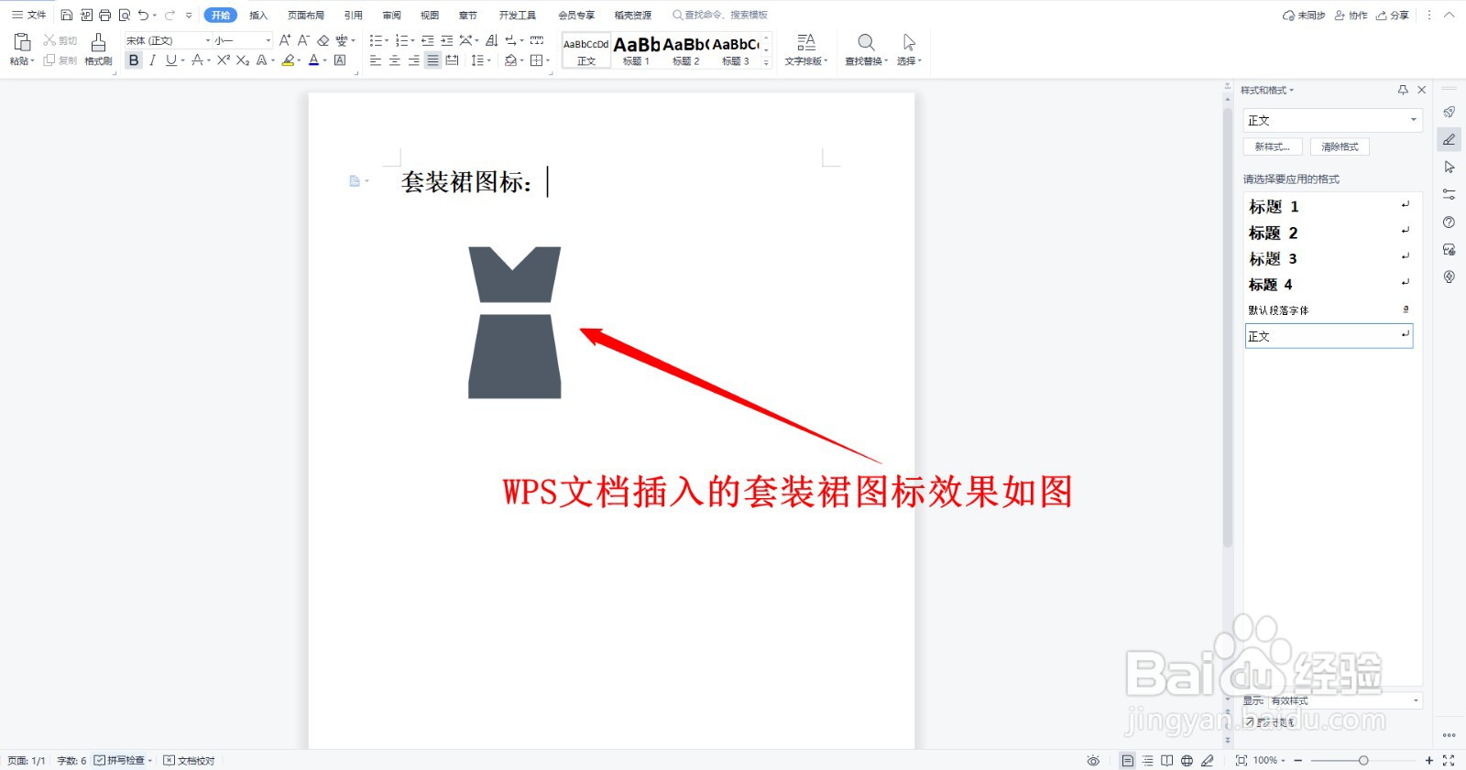Image resolution: width=1466 pixels, height=770 pixels.
Task: Click the 未同步 sync status button
Action: pos(1304,15)
